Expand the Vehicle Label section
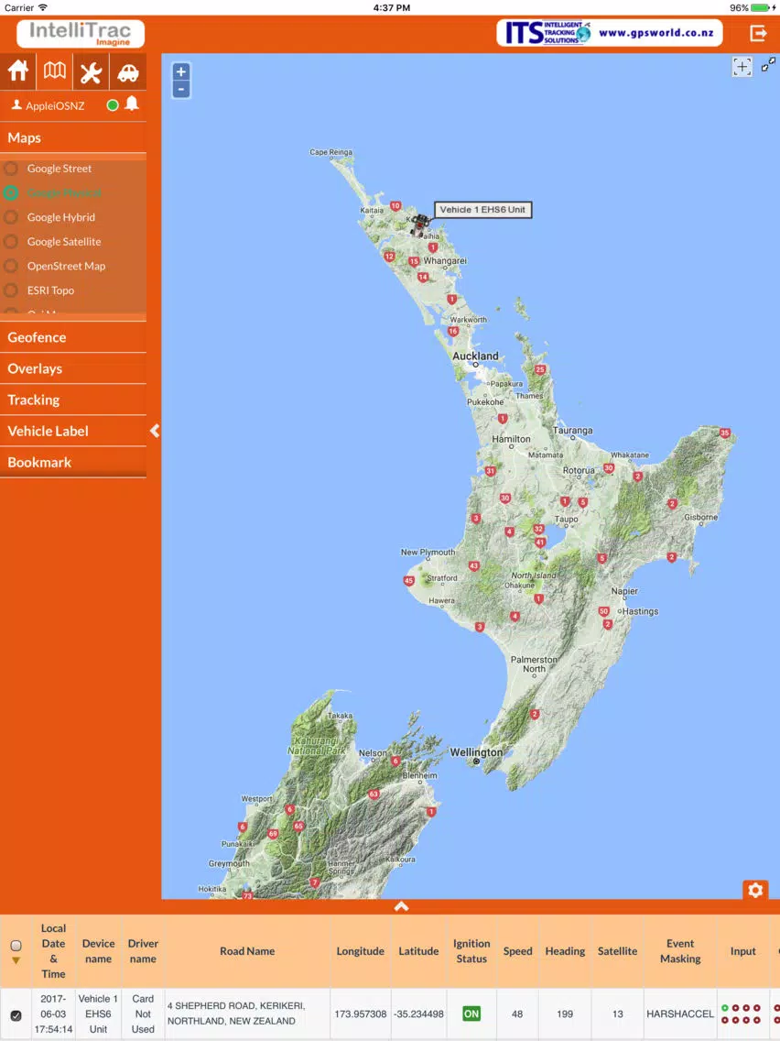 tap(73, 431)
